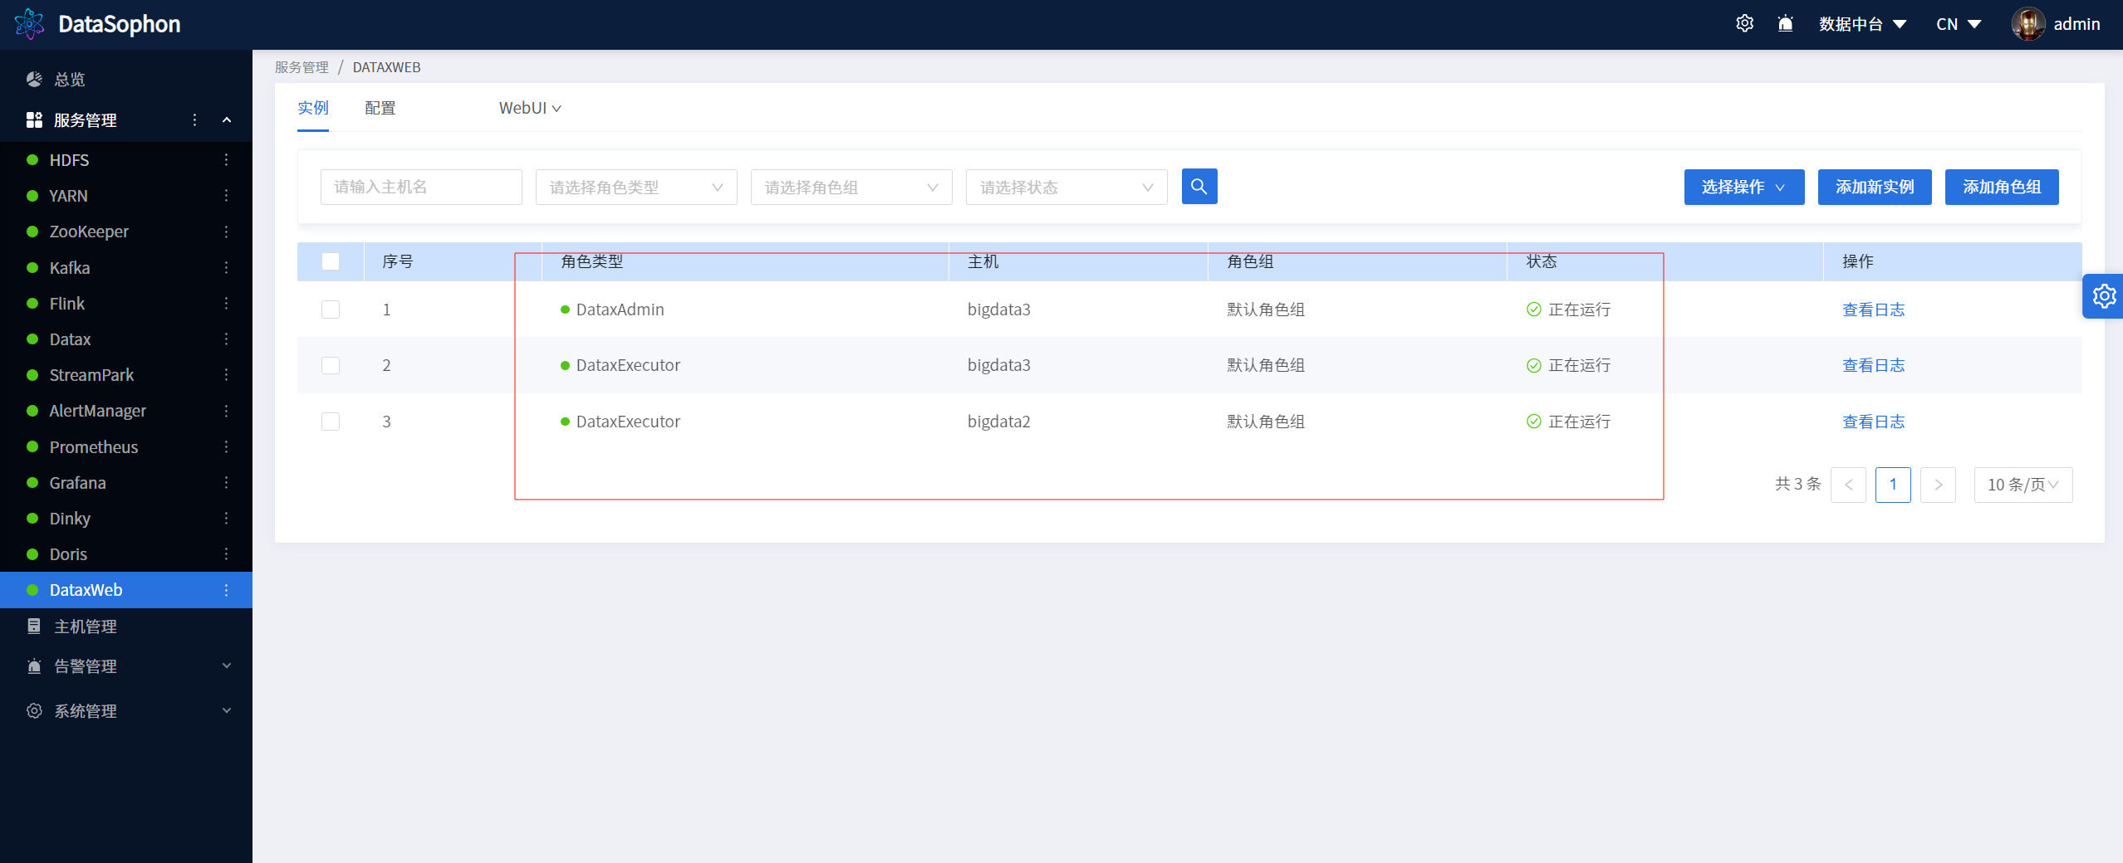Switch to the 配置 tab

380,108
